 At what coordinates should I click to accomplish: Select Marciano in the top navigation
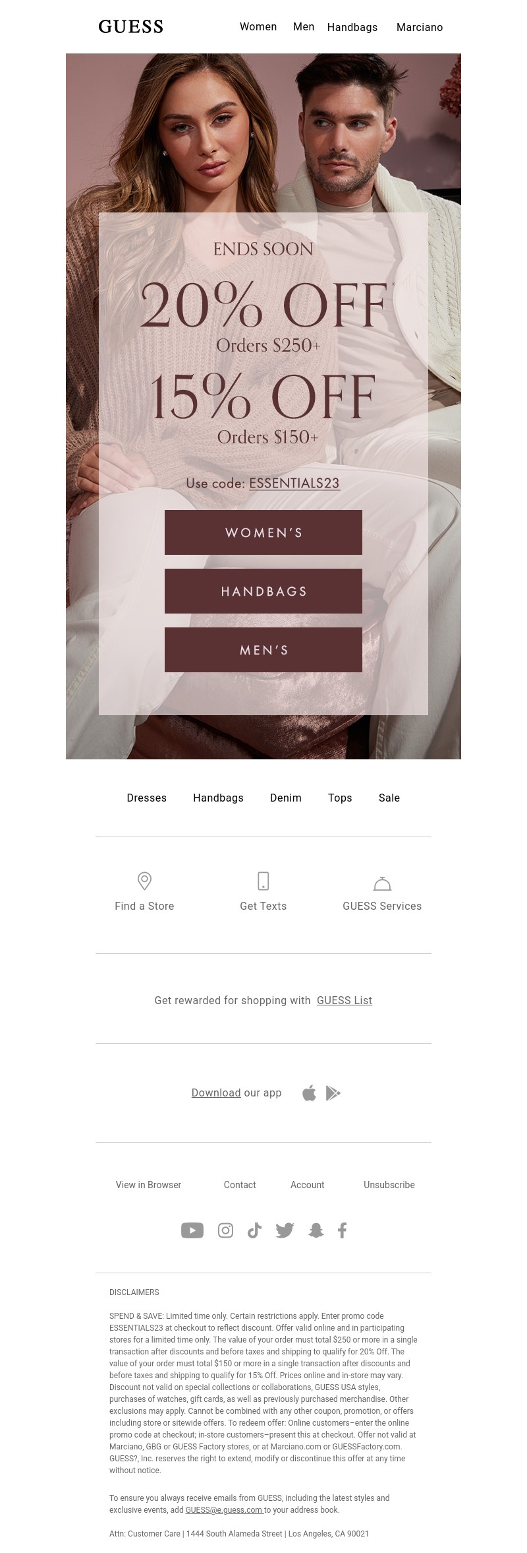click(420, 27)
